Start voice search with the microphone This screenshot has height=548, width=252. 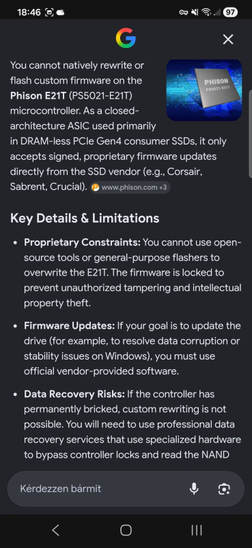point(194,488)
